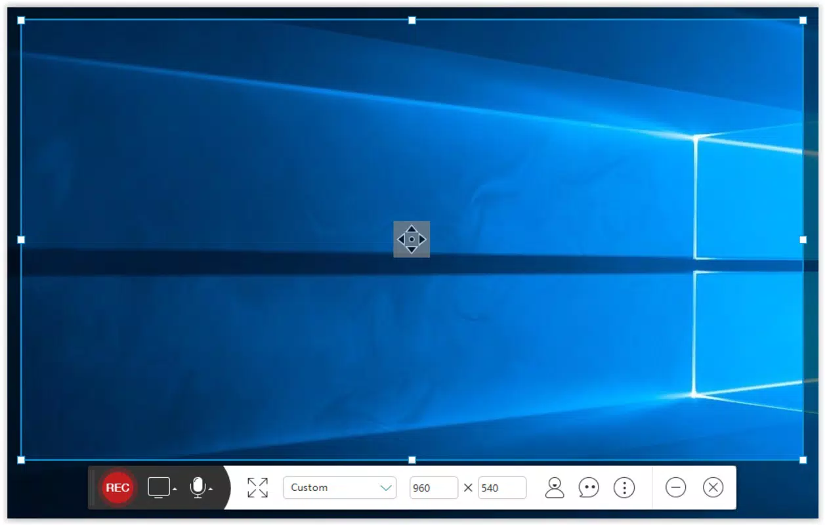The width and height of the screenshot is (825, 525).
Task: Click the bottom-right corner resize handle
Action: click(x=803, y=460)
